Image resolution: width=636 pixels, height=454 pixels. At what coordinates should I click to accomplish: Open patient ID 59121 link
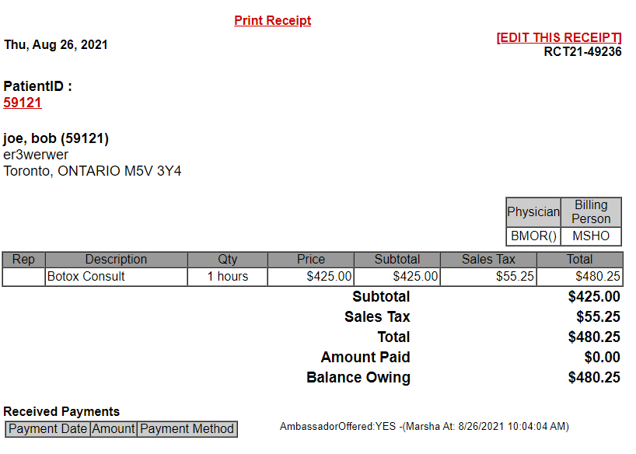coord(23,103)
